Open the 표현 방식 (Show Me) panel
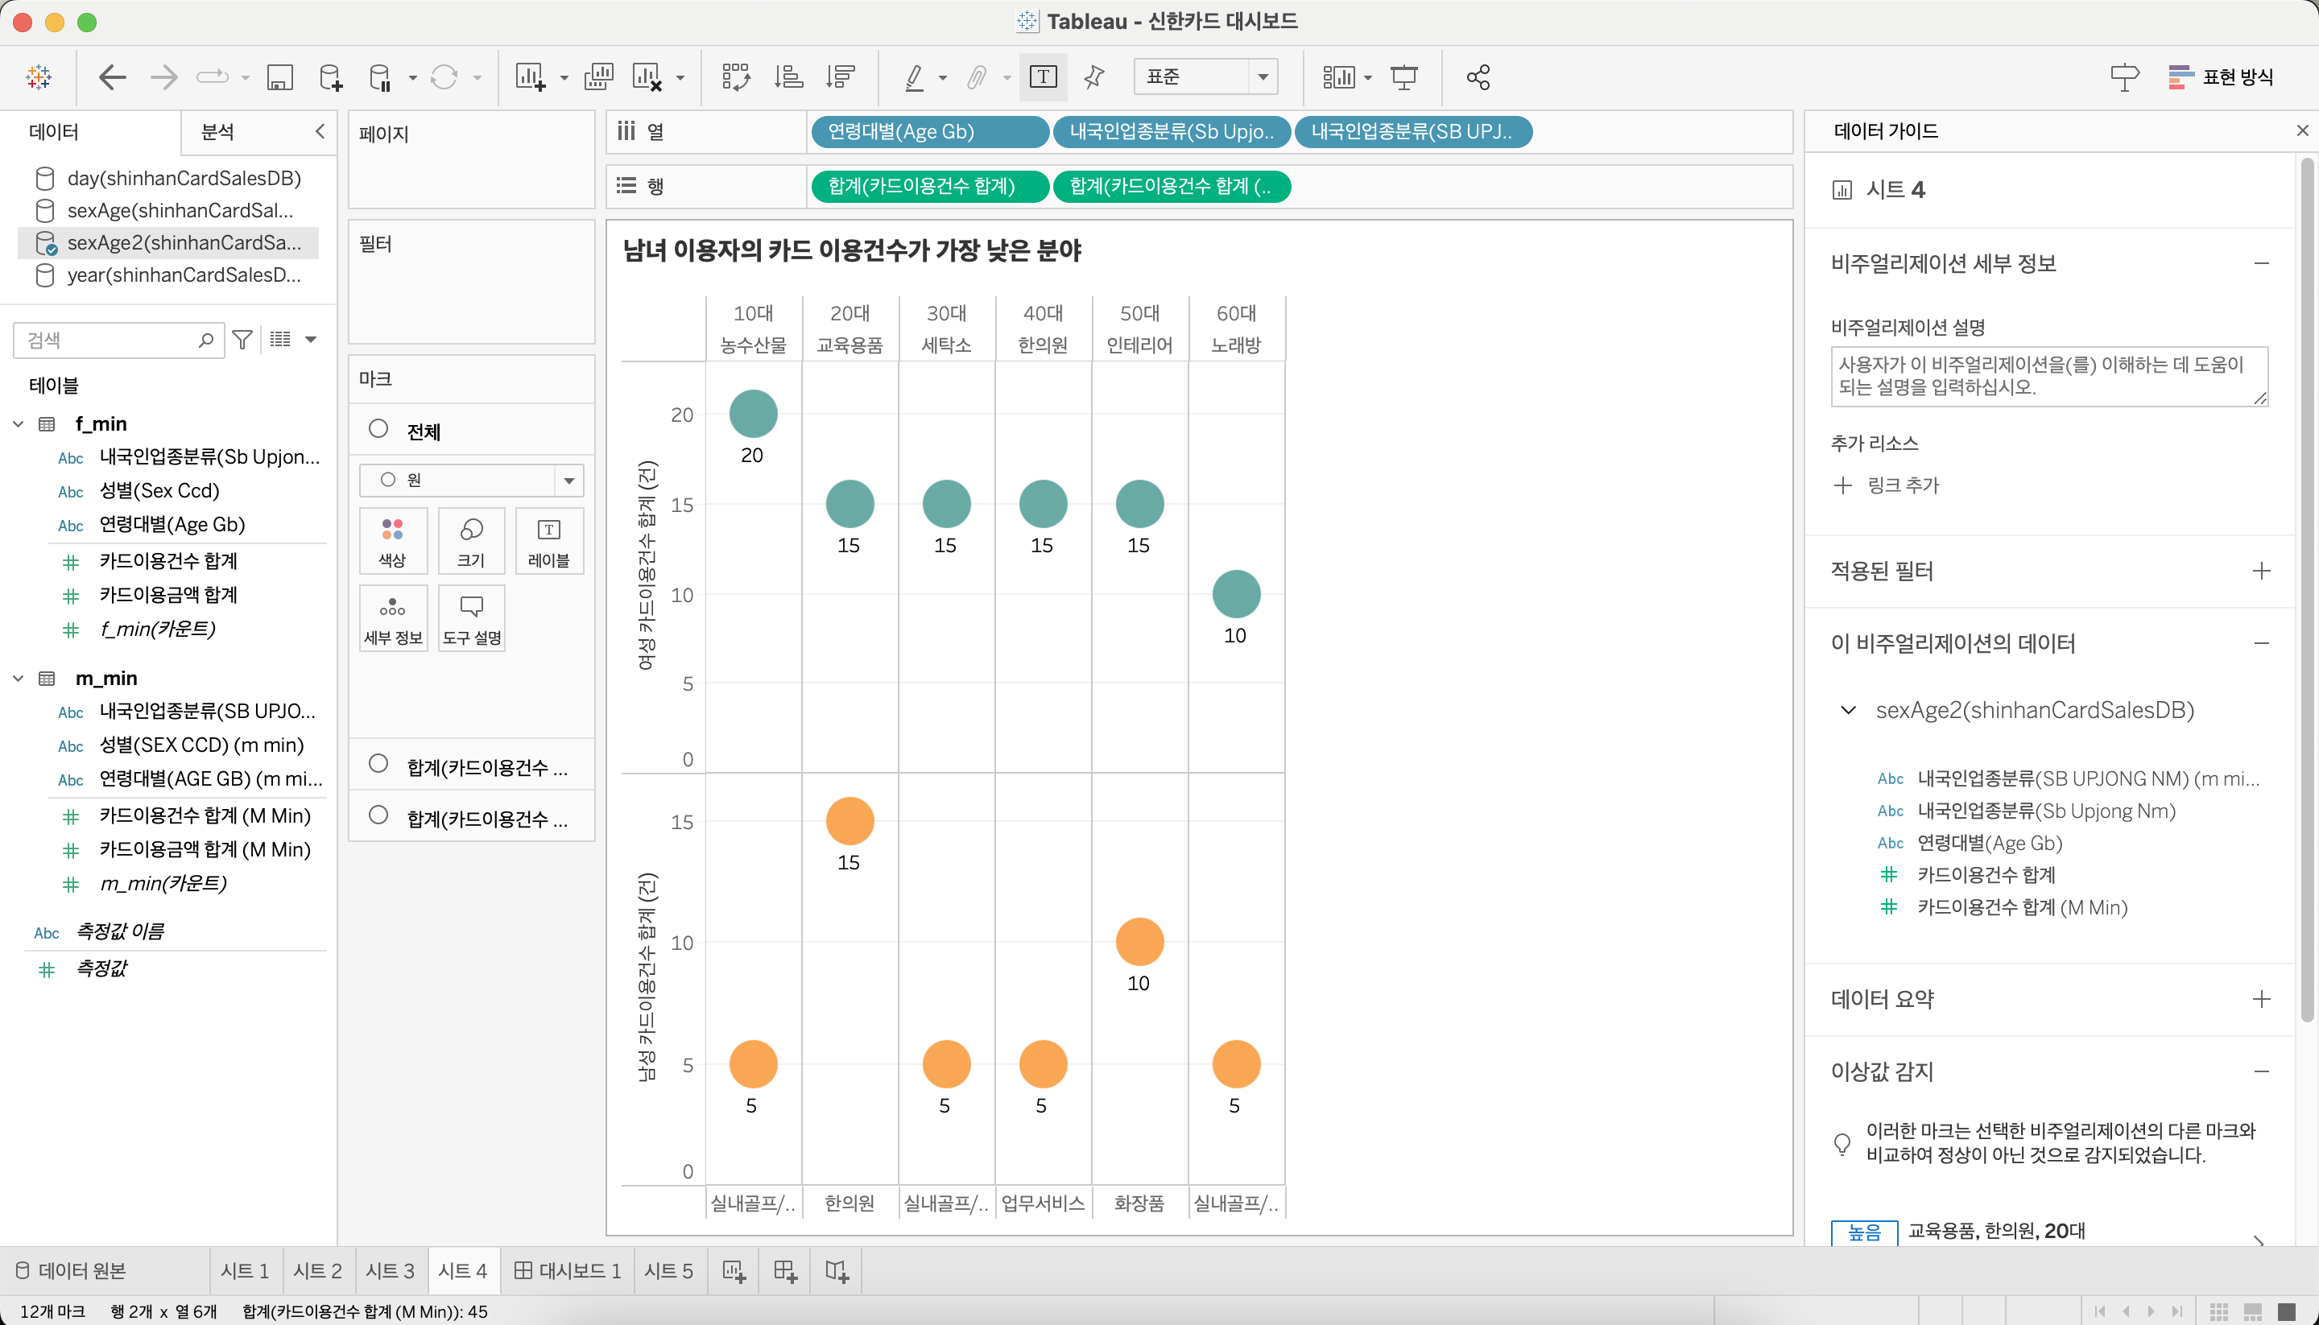2319x1325 pixels. (2221, 77)
